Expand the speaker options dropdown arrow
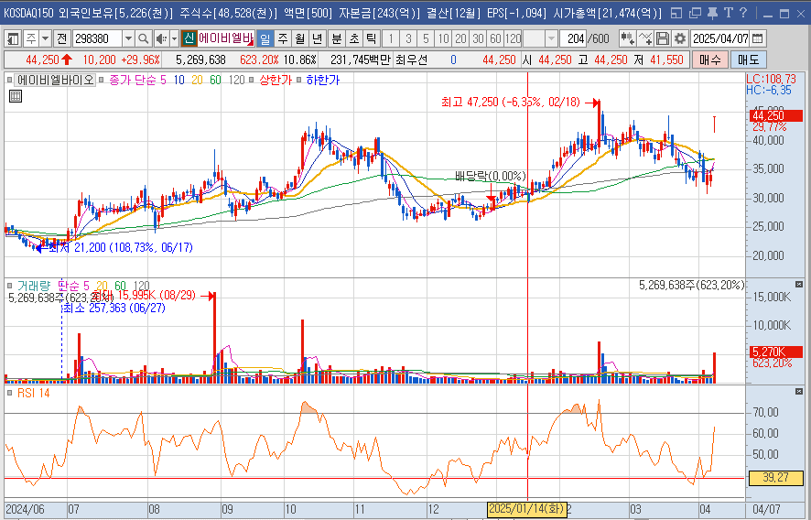The height and width of the screenshot is (520, 811). [174, 38]
